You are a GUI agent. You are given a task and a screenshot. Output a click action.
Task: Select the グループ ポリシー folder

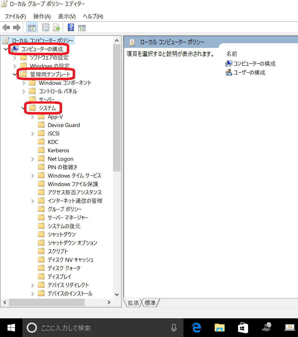pos(65,209)
